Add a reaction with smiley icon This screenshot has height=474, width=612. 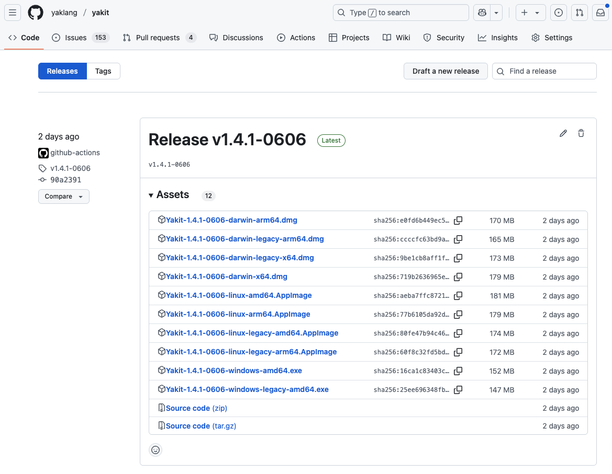point(155,450)
